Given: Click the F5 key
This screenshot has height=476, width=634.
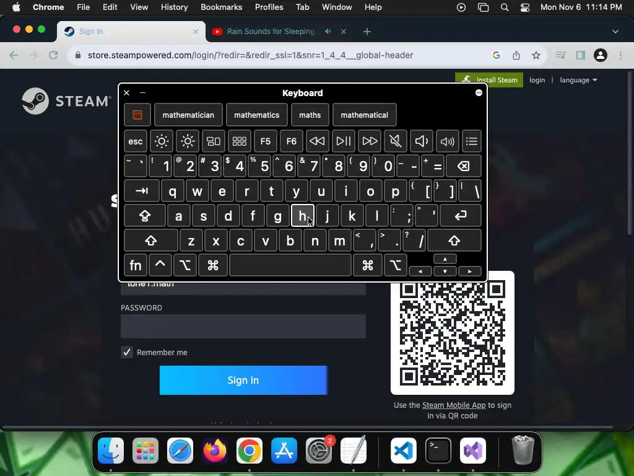Looking at the screenshot, I should (265, 141).
